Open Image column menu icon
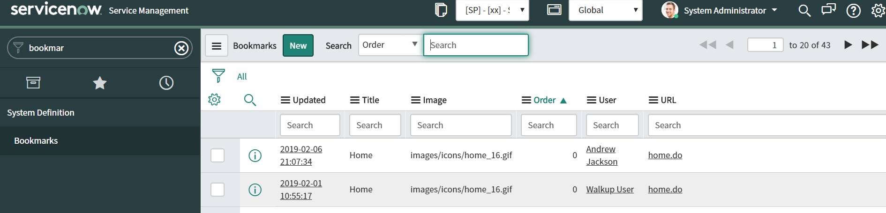The height and width of the screenshot is (213, 886). (x=415, y=100)
